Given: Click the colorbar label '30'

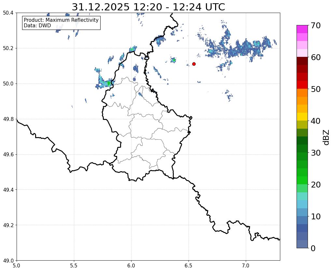Looking at the screenshot, I should pyautogui.click(x=316, y=153).
